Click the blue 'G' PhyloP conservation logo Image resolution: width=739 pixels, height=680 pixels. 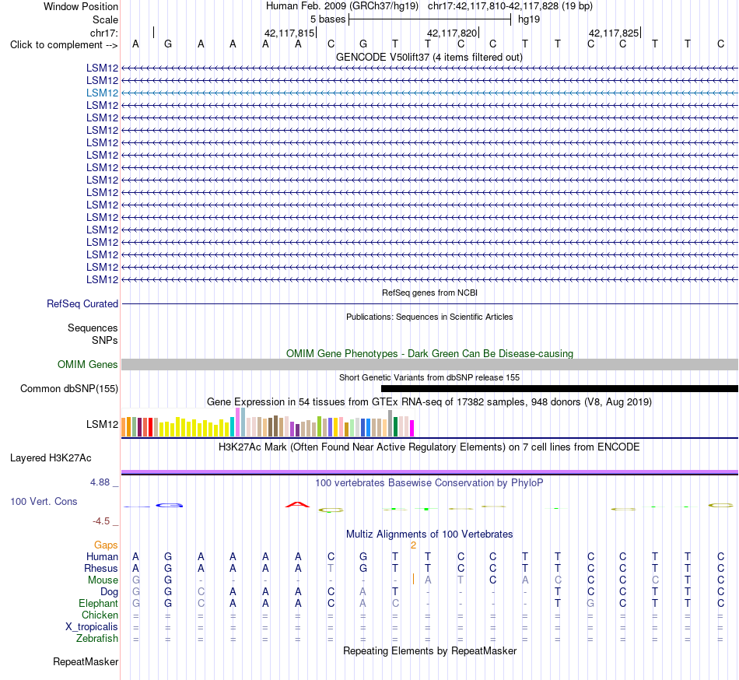pyautogui.click(x=169, y=505)
